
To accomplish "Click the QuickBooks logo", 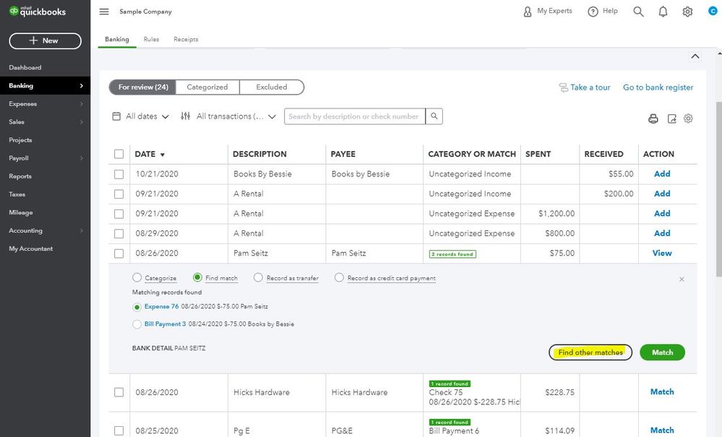I will click(38, 12).
